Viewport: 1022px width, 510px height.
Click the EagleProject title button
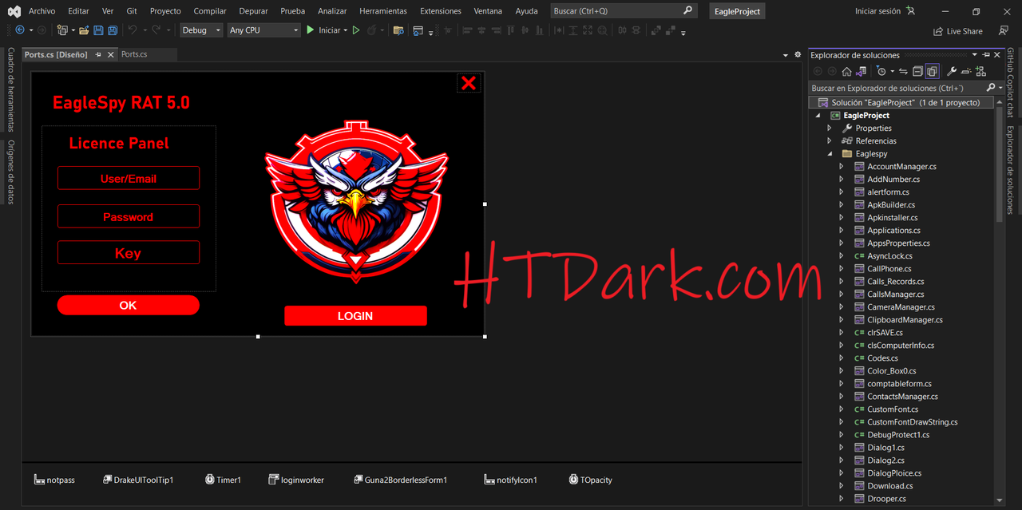coord(737,11)
